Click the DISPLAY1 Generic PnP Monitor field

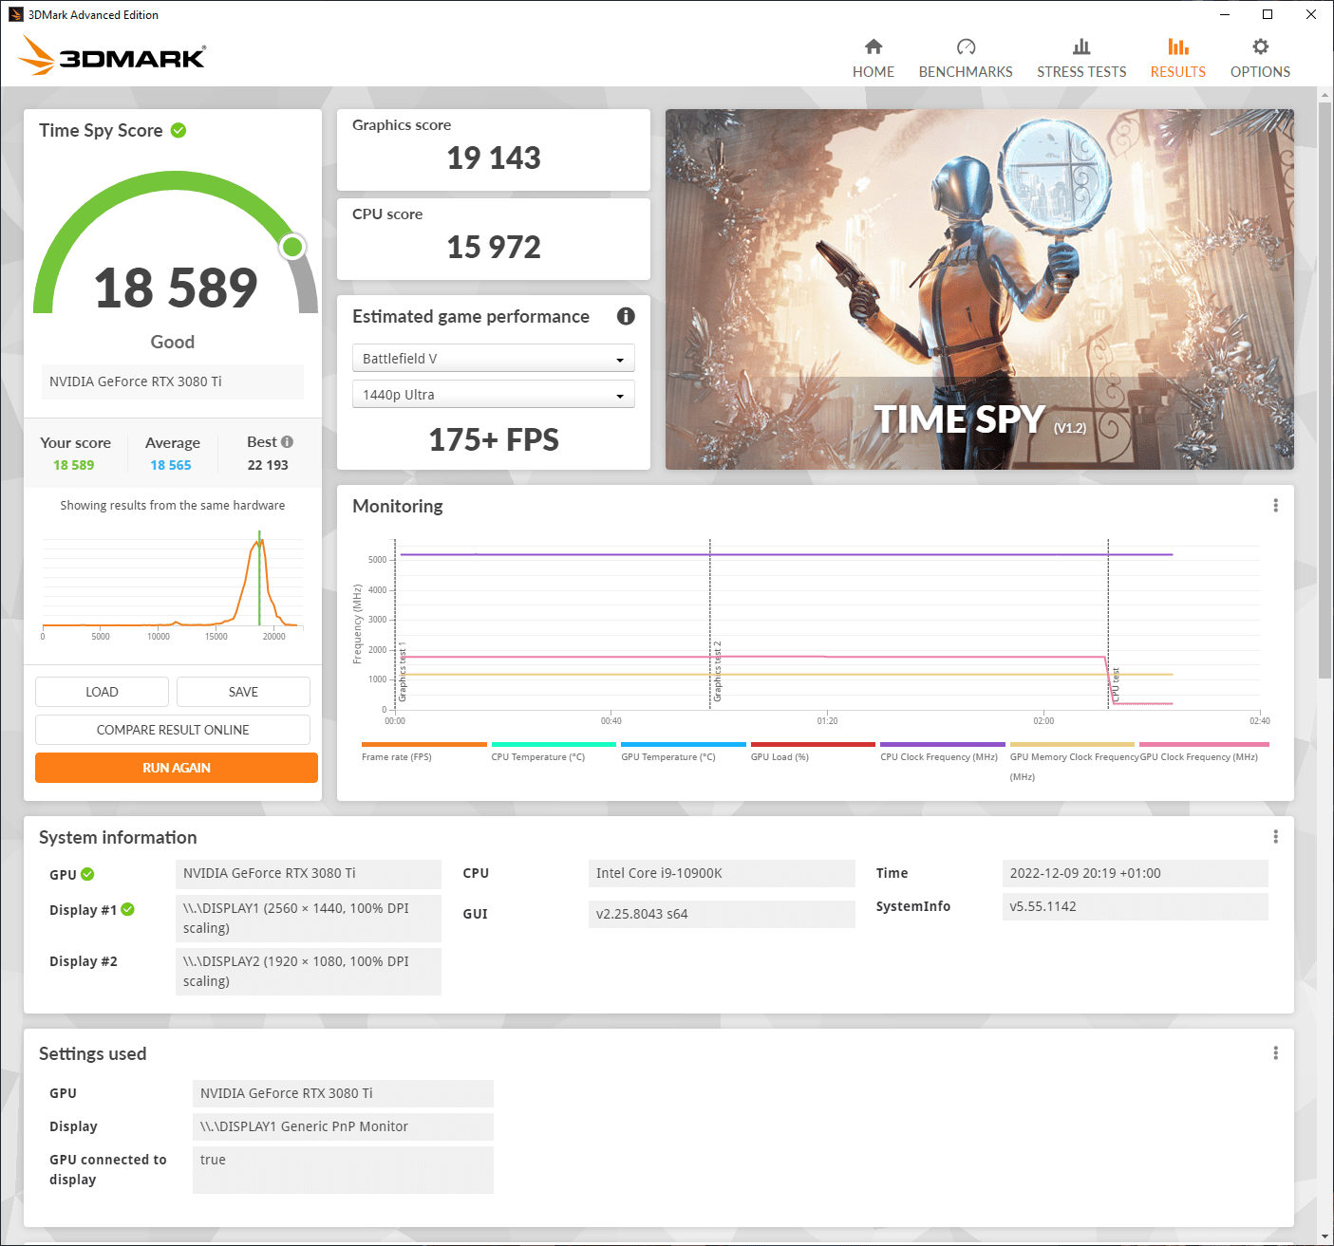pyautogui.click(x=343, y=1126)
